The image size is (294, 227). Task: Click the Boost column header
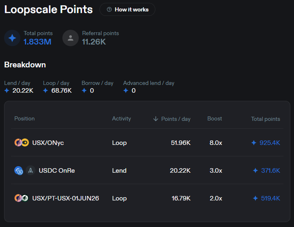coord(214,119)
